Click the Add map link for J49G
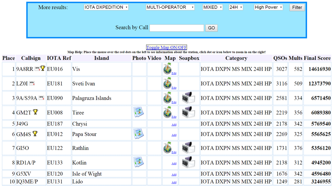Screen dimensions: 332x186 click(x=174, y=125)
